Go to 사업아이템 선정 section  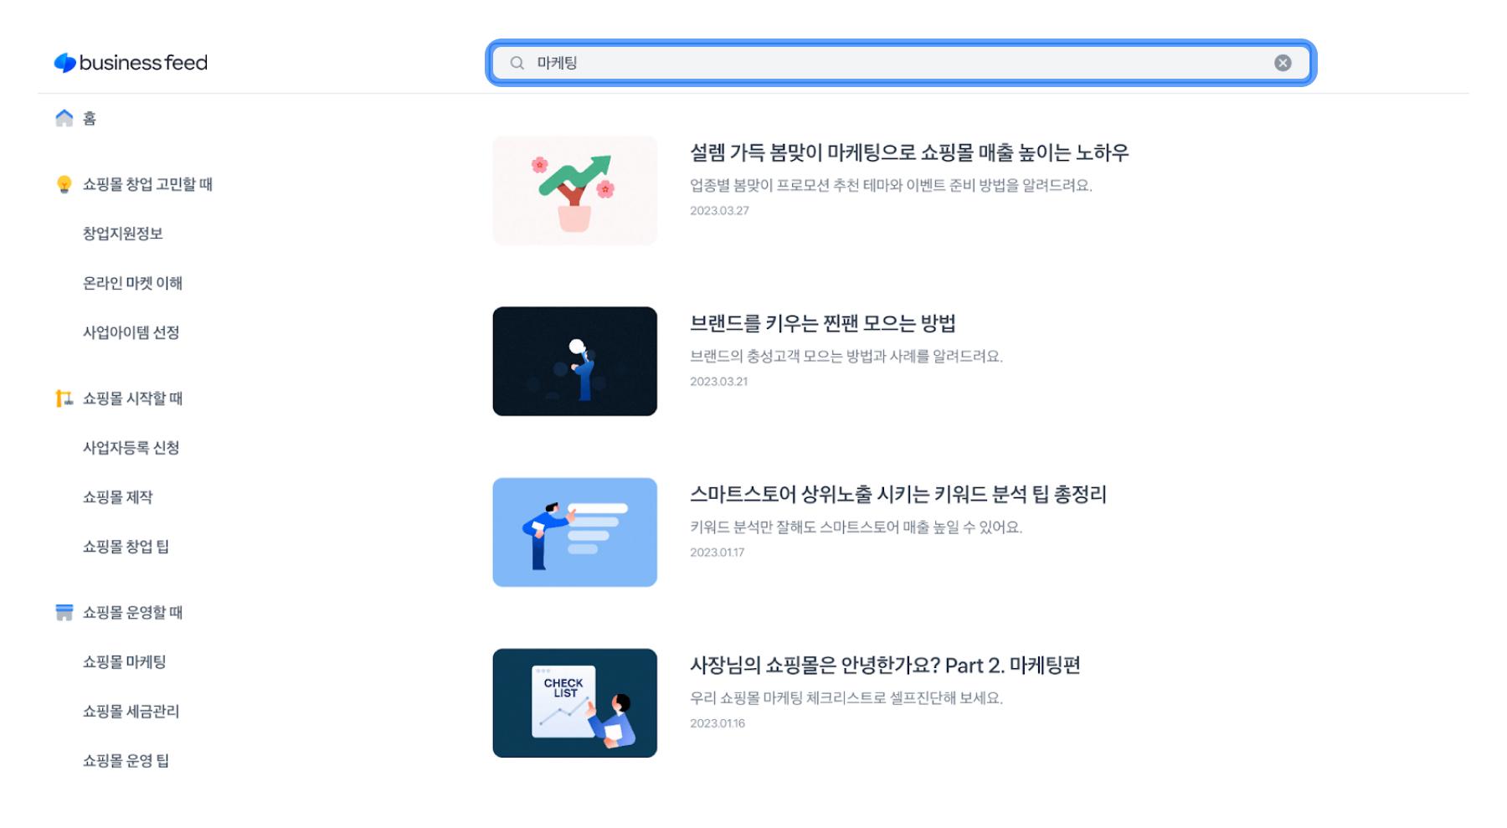pos(131,332)
